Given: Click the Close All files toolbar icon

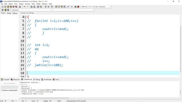Looking at the screenshot, I should point(16,7).
